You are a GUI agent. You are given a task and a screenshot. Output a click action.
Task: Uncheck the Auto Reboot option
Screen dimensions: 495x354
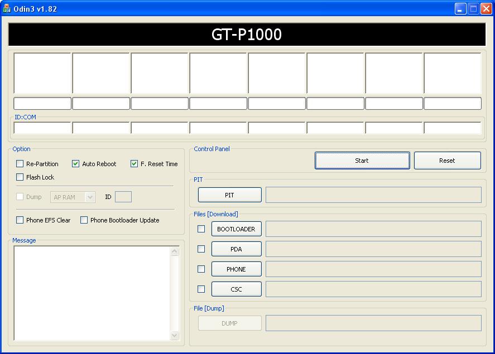coord(75,163)
